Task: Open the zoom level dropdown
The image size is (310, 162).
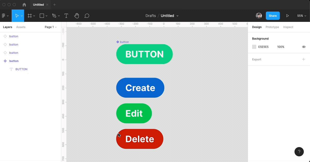Action: pos(301,15)
